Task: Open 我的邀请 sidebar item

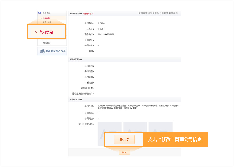Action: (x=46, y=43)
